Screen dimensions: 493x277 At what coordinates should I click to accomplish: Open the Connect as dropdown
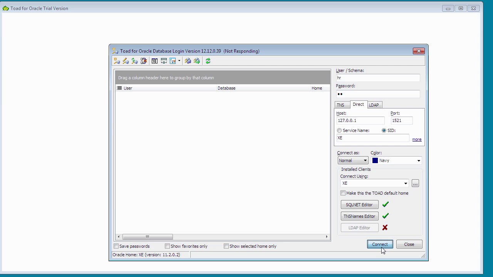353,160
